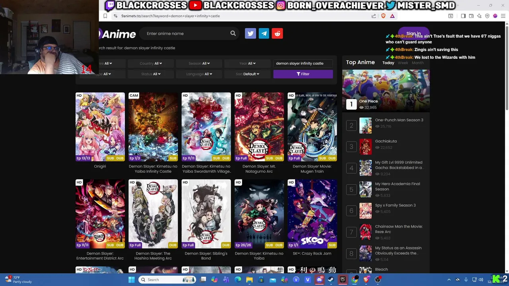Open Microsoft Edge from the taskbar
The image size is (509, 286).
pyautogui.click(x=238, y=280)
